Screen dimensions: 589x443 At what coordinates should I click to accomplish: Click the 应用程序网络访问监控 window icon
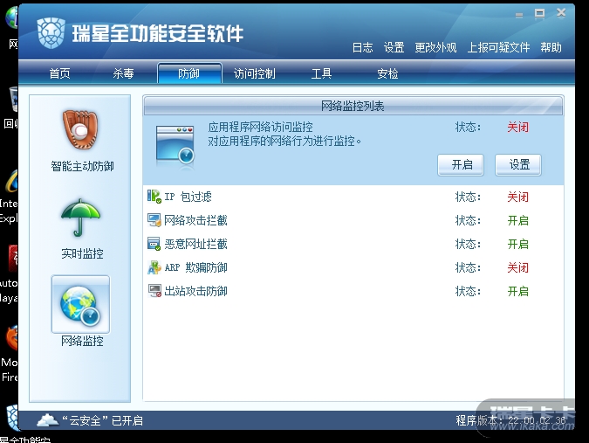click(175, 146)
